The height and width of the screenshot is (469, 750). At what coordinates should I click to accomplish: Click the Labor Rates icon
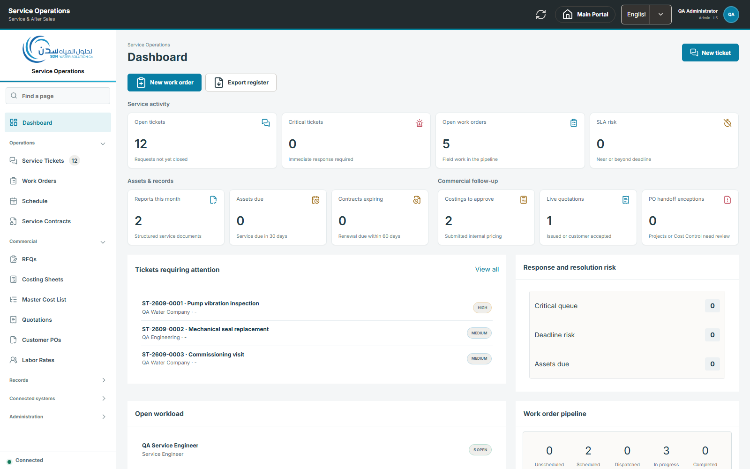tap(14, 360)
